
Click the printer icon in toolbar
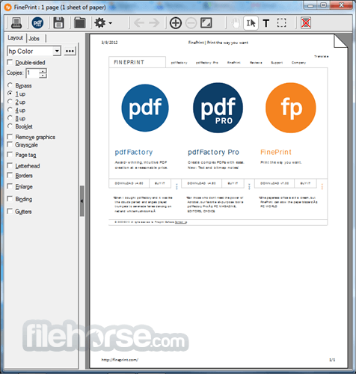(16, 23)
